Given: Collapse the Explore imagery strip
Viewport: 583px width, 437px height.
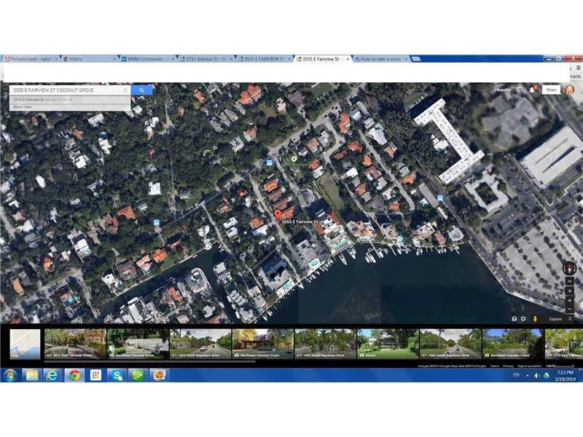Looking at the screenshot, I should pos(570,318).
